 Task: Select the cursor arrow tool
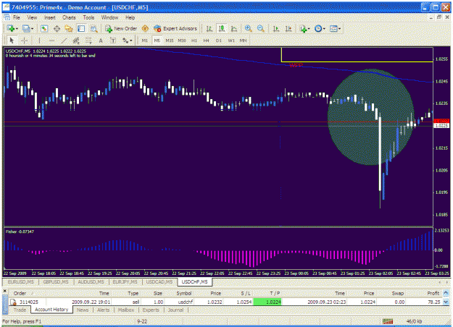click(12, 41)
